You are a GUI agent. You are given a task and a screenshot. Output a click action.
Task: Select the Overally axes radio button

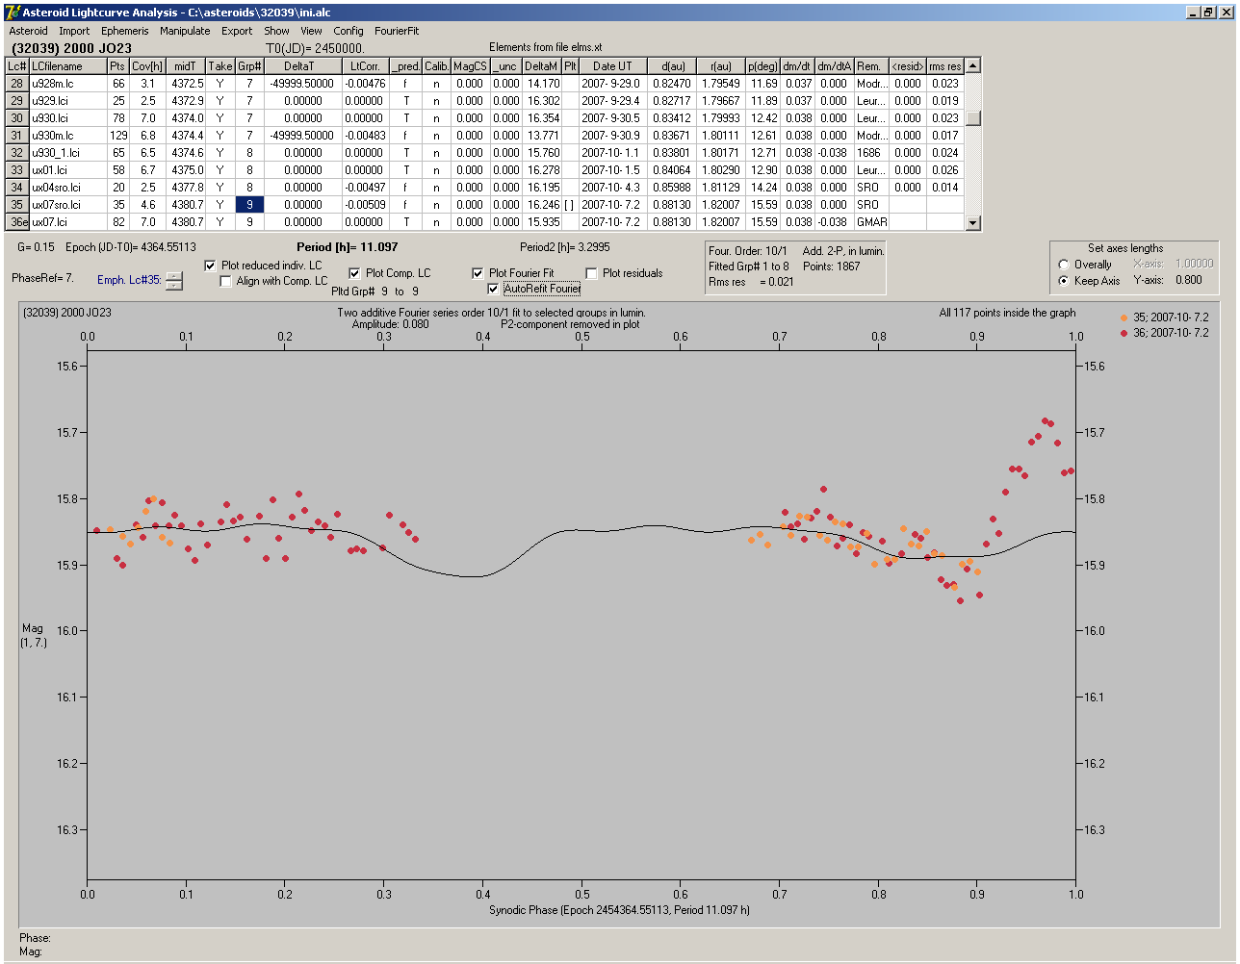click(1064, 265)
